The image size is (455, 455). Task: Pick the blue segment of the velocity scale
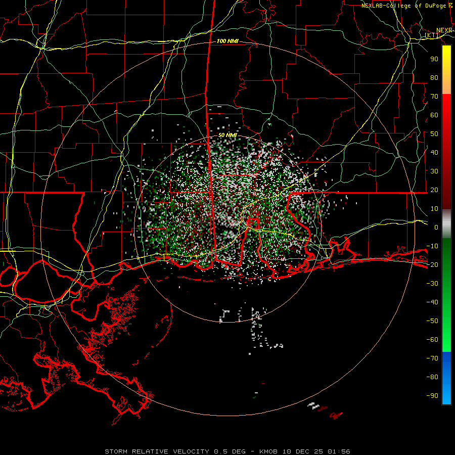click(x=446, y=378)
